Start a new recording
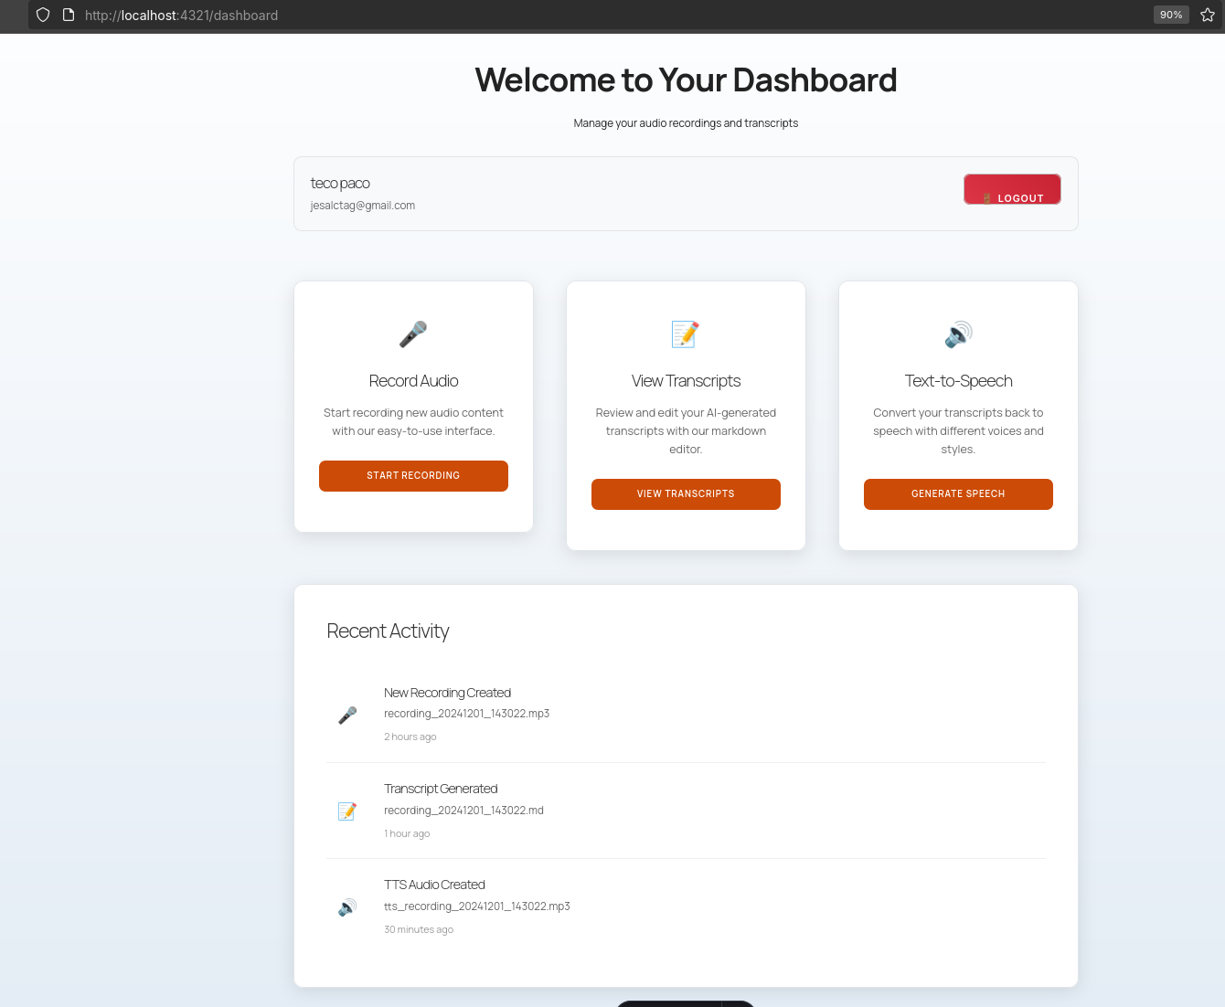The height and width of the screenshot is (1007, 1225). point(413,476)
